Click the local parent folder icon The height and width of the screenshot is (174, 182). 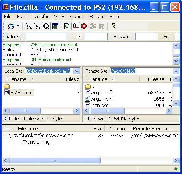click(7, 86)
